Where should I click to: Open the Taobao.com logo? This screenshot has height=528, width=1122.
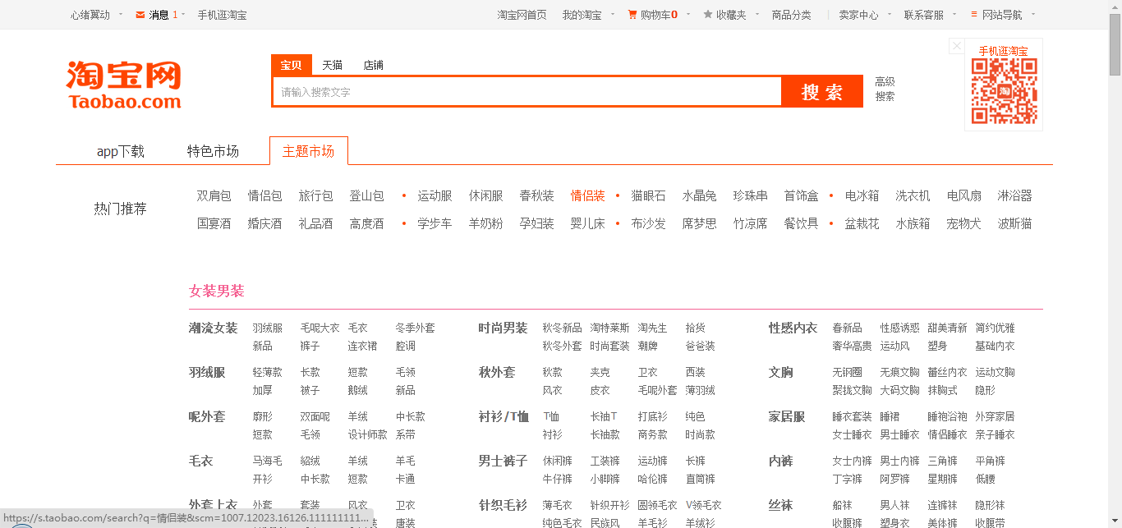coord(123,84)
